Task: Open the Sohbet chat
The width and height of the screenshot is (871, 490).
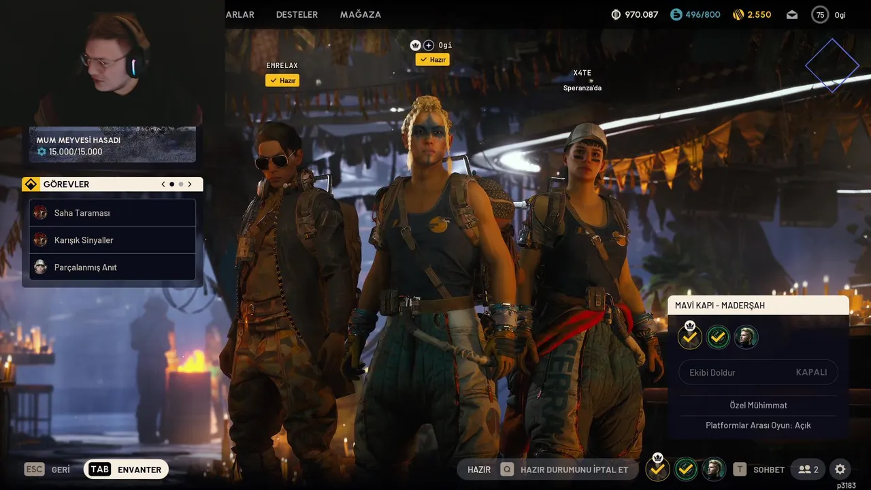Action: coord(769,470)
